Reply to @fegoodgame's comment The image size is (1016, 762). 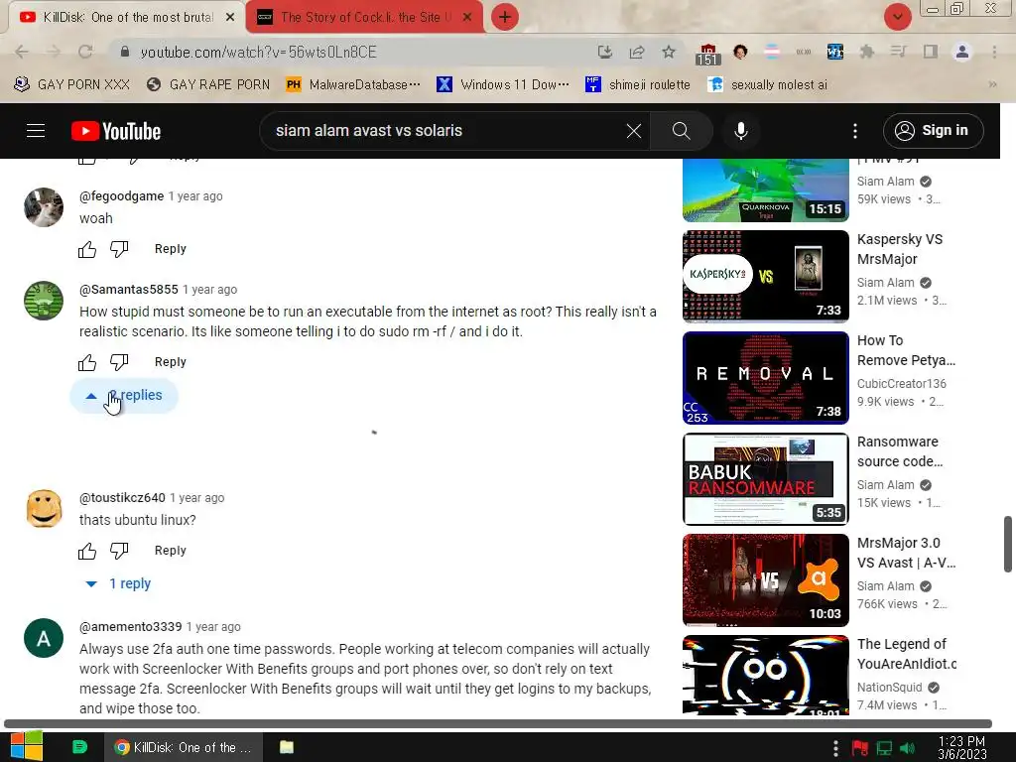point(171,249)
